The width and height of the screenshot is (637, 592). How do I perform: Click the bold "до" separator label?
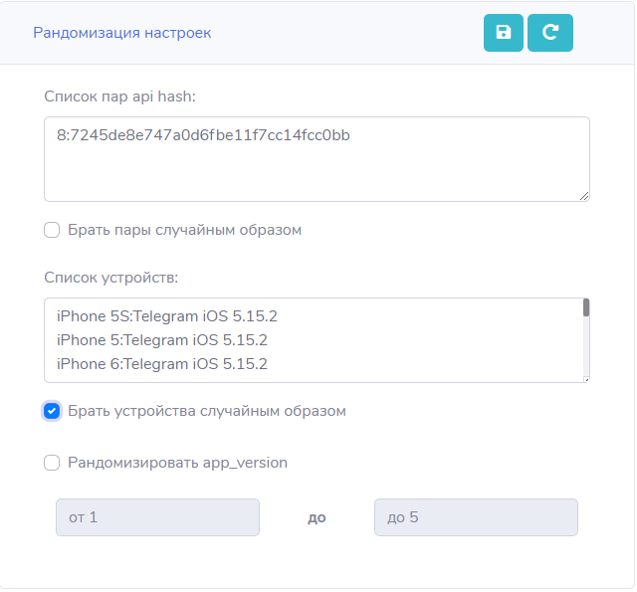pyautogui.click(x=317, y=517)
